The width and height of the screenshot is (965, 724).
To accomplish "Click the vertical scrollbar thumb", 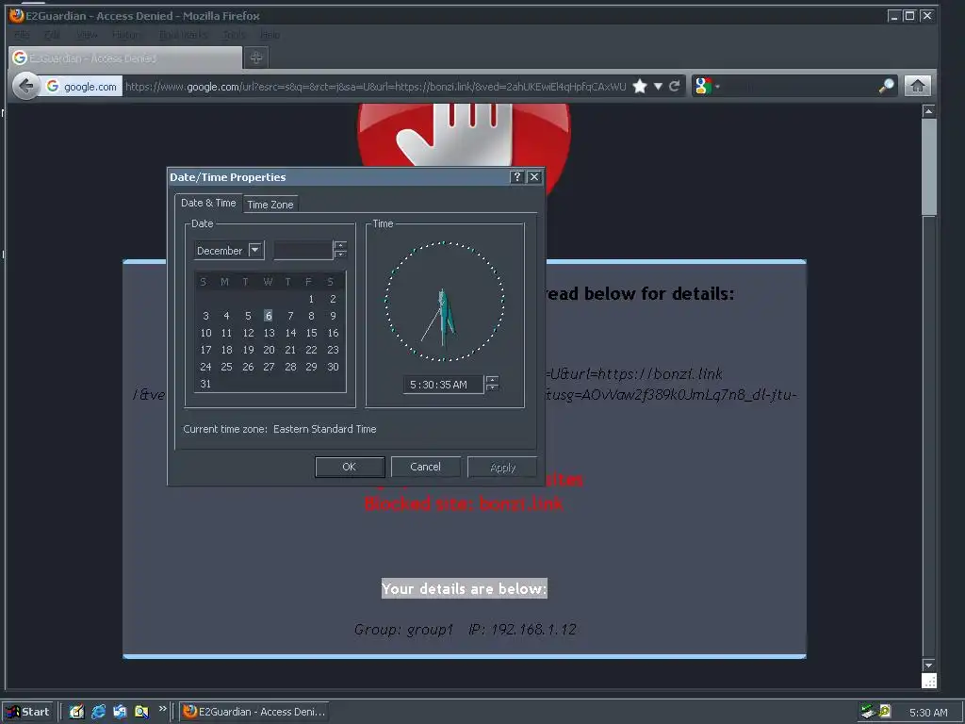I will (x=928, y=166).
